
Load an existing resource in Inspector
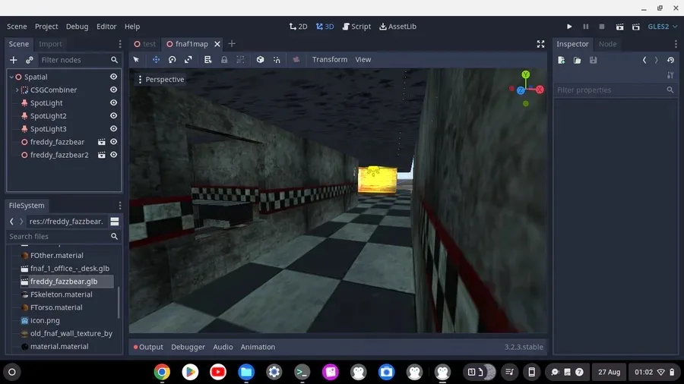tap(577, 60)
